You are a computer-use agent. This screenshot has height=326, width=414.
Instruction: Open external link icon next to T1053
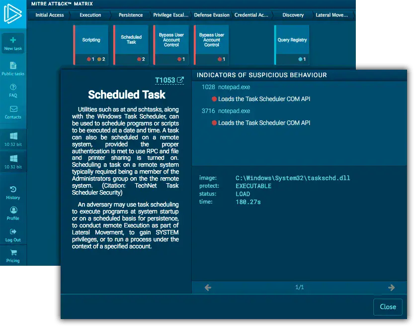pyautogui.click(x=180, y=80)
